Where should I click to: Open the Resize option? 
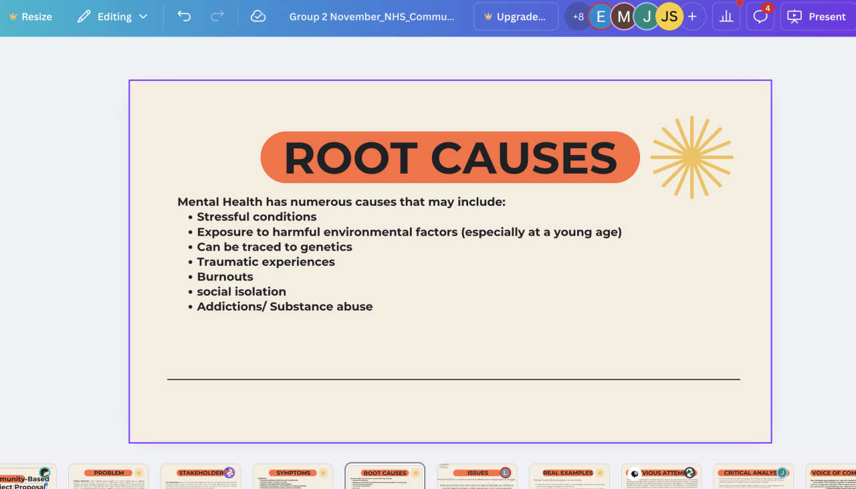(30, 17)
